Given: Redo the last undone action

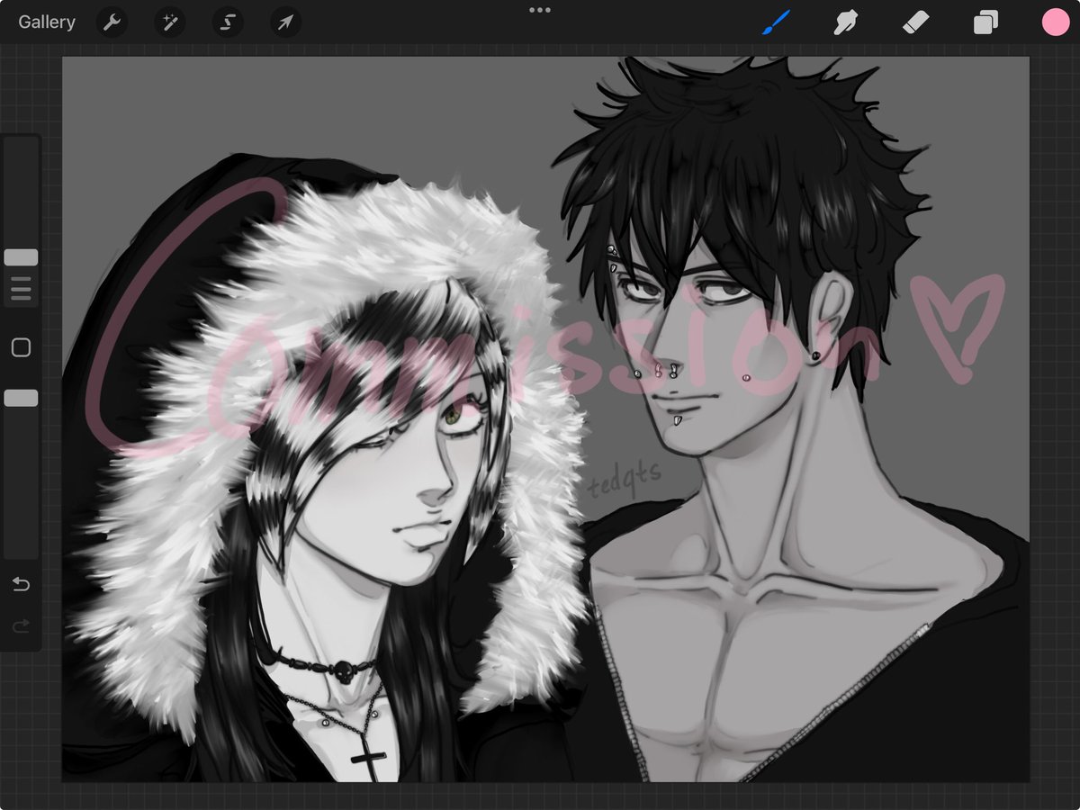Looking at the screenshot, I should [x=21, y=625].
